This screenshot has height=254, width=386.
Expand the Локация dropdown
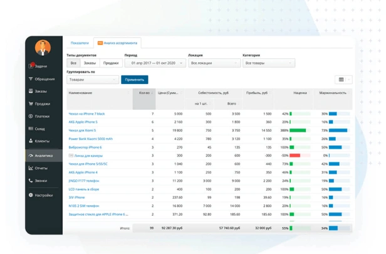point(214,63)
